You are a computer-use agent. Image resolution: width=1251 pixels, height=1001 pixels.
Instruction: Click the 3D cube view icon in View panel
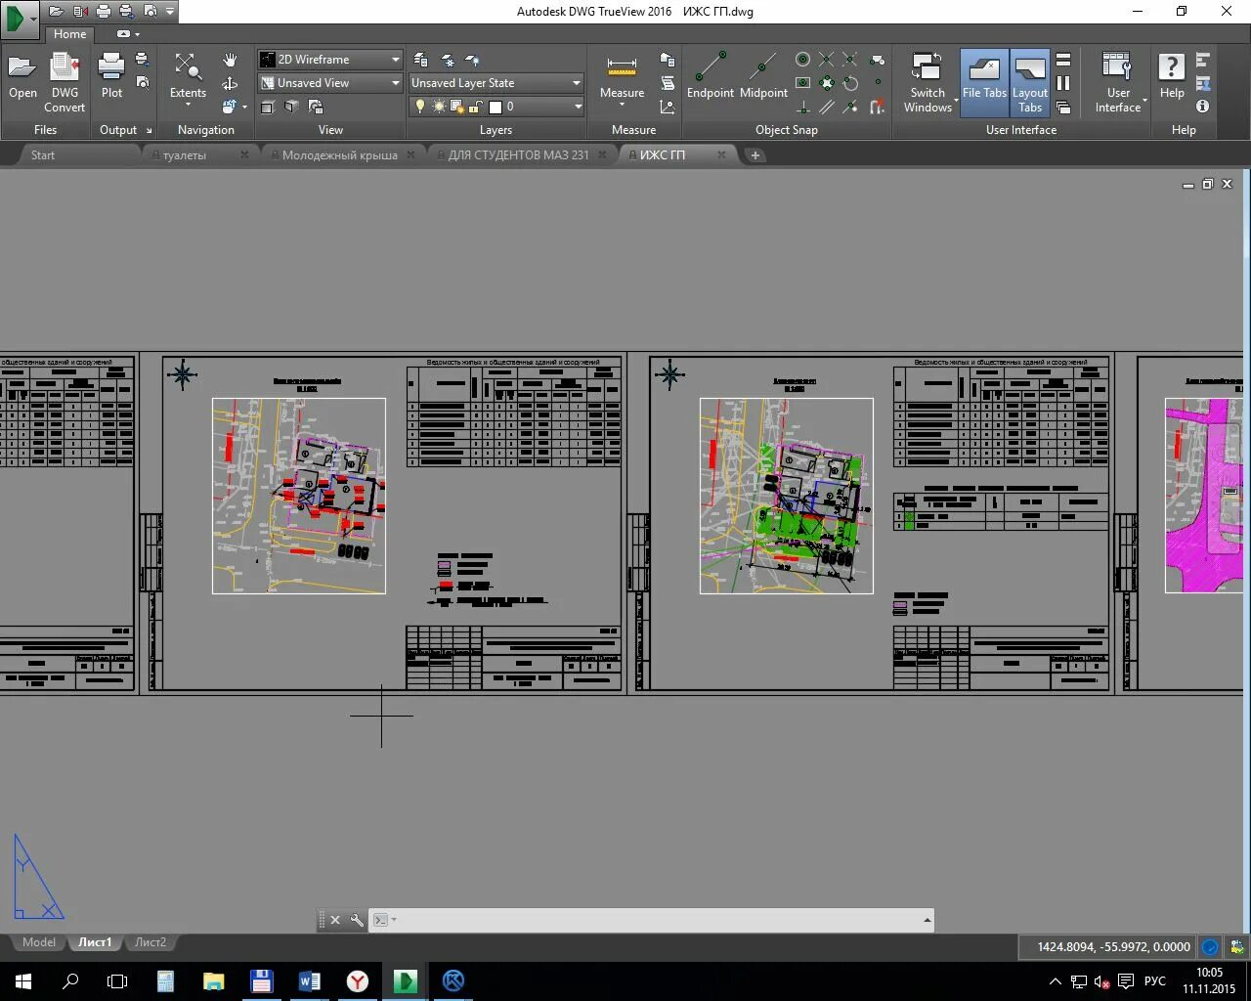coord(291,107)
